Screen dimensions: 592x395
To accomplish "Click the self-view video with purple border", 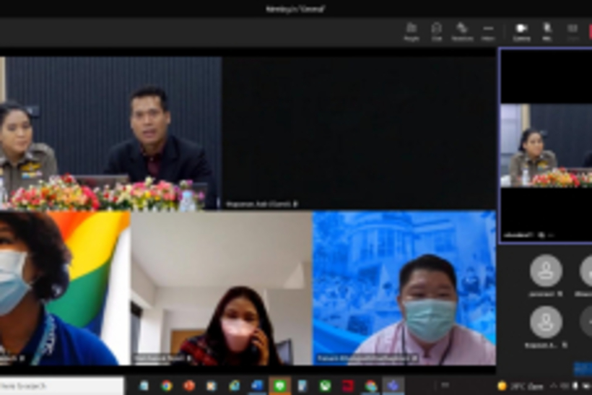I will 546,145.
